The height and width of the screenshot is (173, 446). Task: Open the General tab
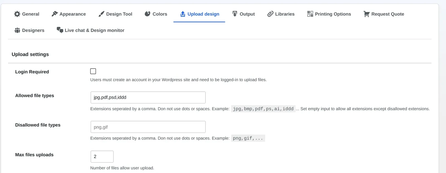tap(27, 14)
